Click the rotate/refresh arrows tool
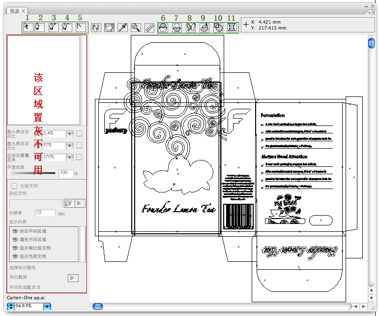This screenshot has height=316, width=380. (96, 28)
